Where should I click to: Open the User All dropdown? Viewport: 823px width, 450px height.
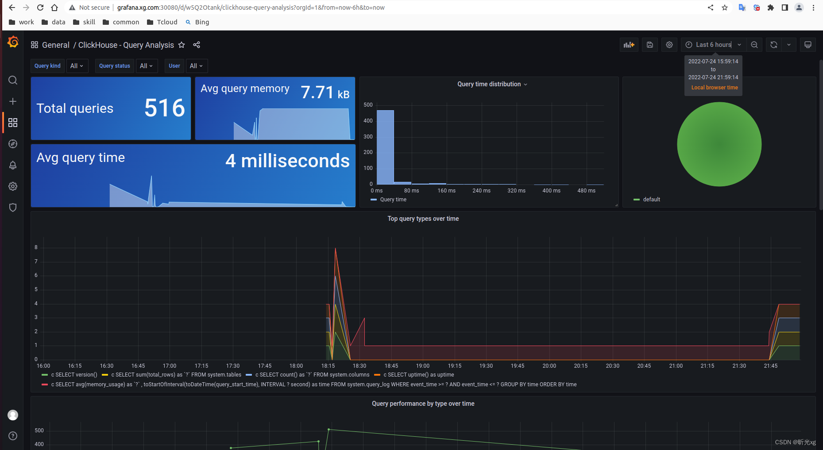tap(196, 66)
